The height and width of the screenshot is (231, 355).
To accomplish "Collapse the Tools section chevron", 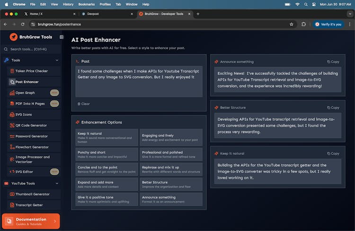I will pyautogui.click(x=57, y=60).
